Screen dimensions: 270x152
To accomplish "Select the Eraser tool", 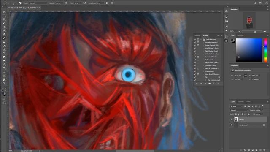I will click(4, 49).
